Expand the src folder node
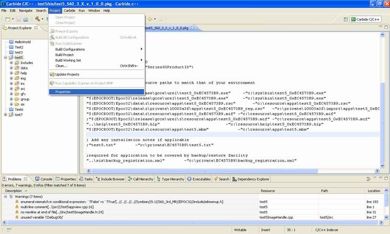The width and height of the screenshot is (390, 234). click(11, 89)
